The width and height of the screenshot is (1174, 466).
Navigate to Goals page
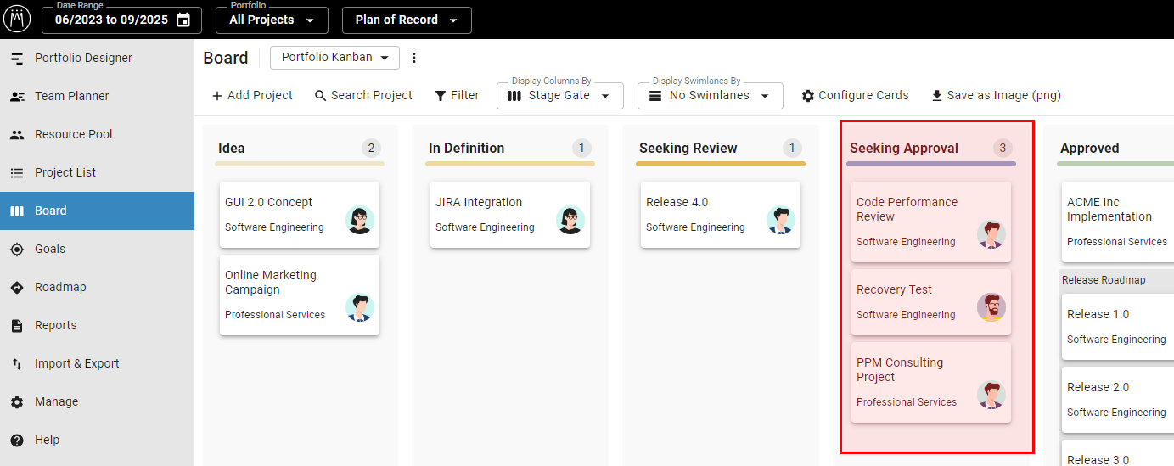coord(97,250)
